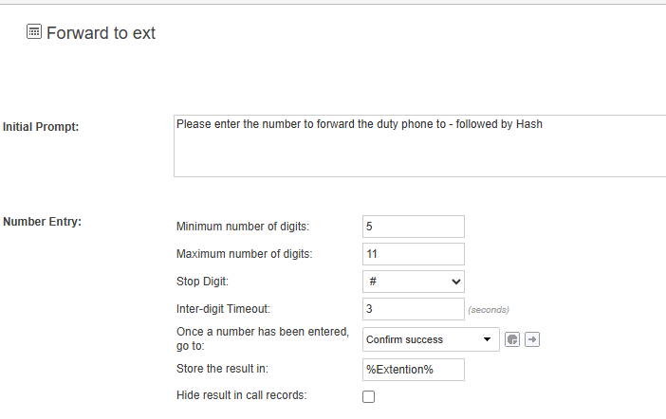This screenshot has height=419, width=666.
Task: Click inside the Initial Prompt text area
Action: pos(419,146)
